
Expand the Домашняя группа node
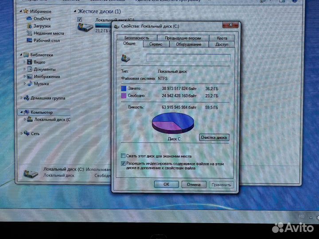click(x=21, y=98)
